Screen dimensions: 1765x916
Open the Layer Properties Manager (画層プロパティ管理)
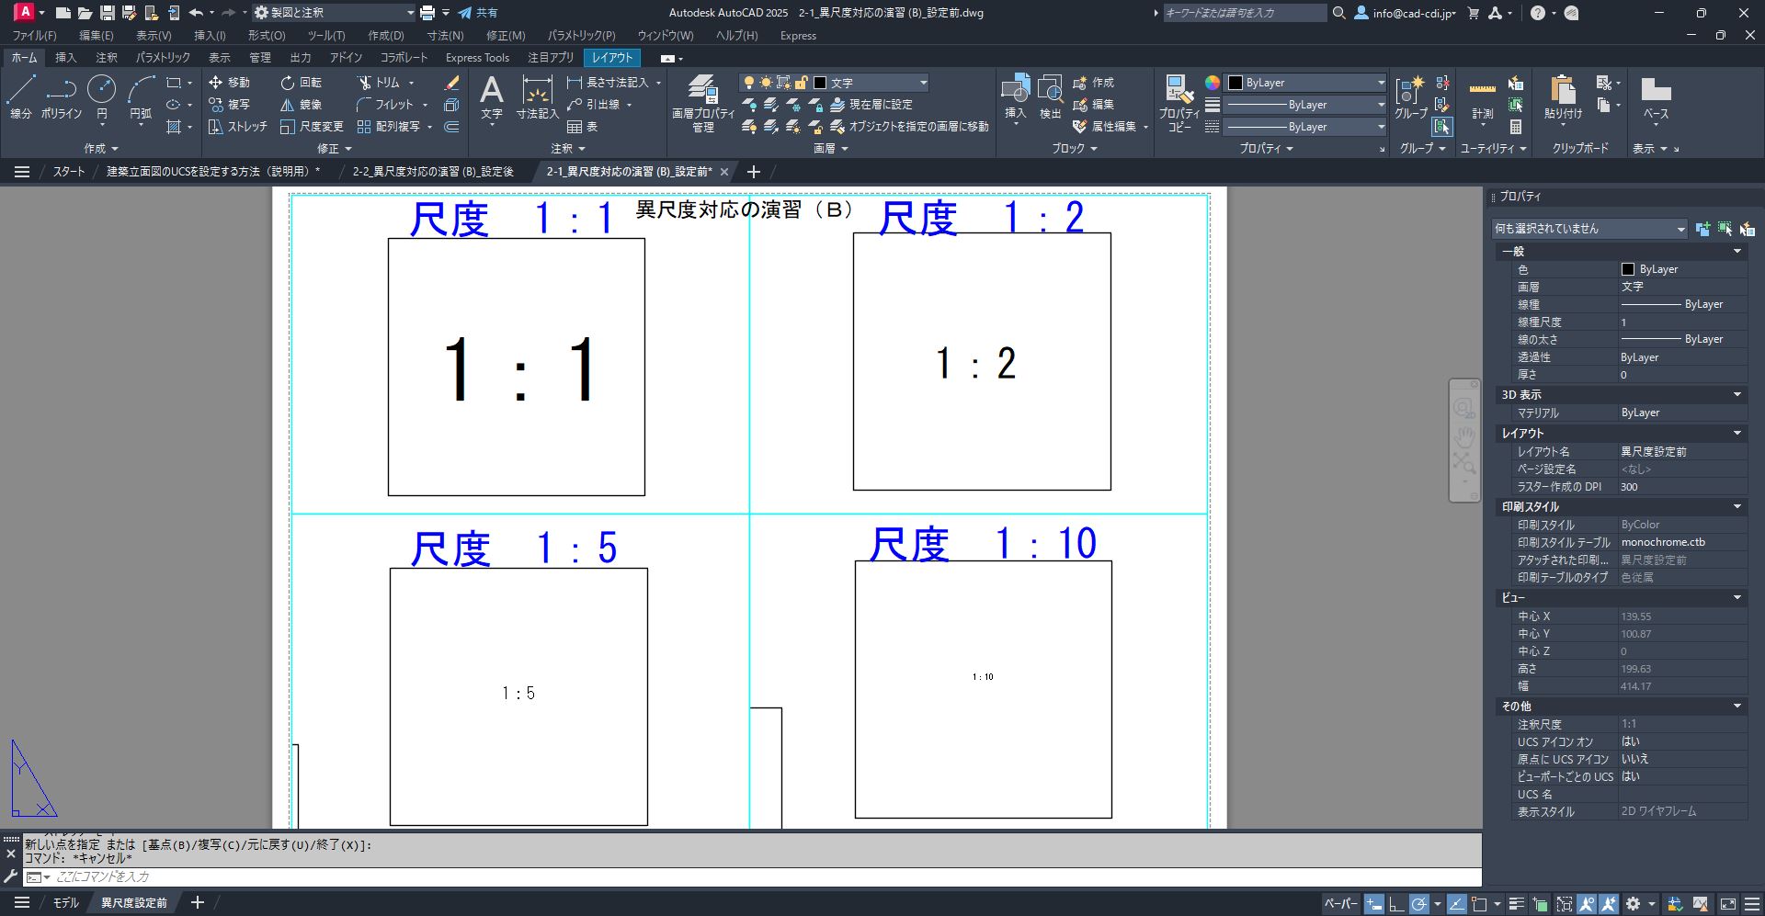pos(701,101)
